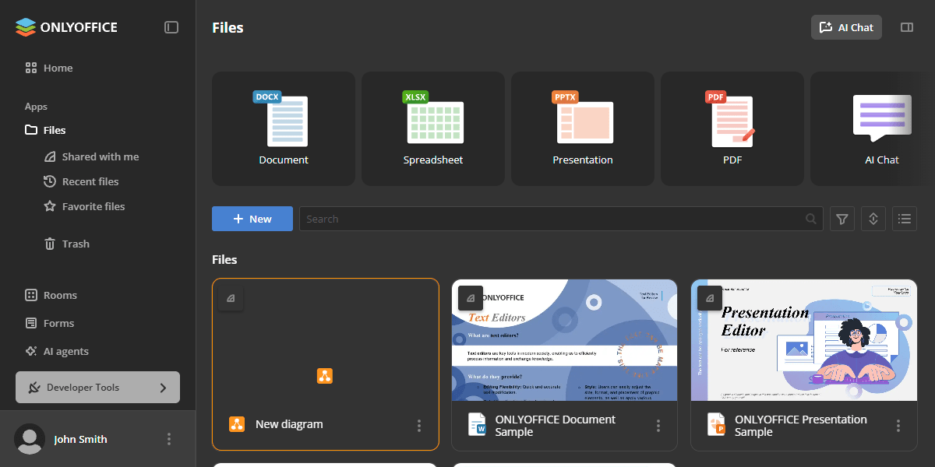Click the search magnifier icon
The width and height of the screenshot is (935, 467).
811,219
